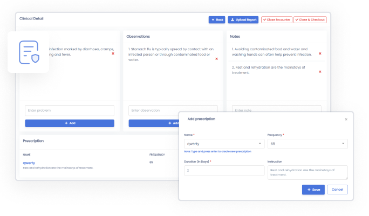
Task: Expand the Frequency dropdown
Action: pos(307,144)
